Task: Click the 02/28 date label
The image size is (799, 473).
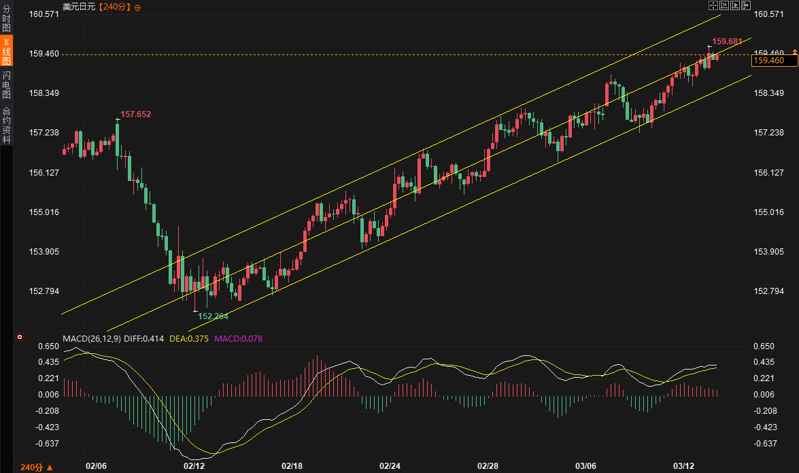Action: pyautogui.click(x=488, y=466)
